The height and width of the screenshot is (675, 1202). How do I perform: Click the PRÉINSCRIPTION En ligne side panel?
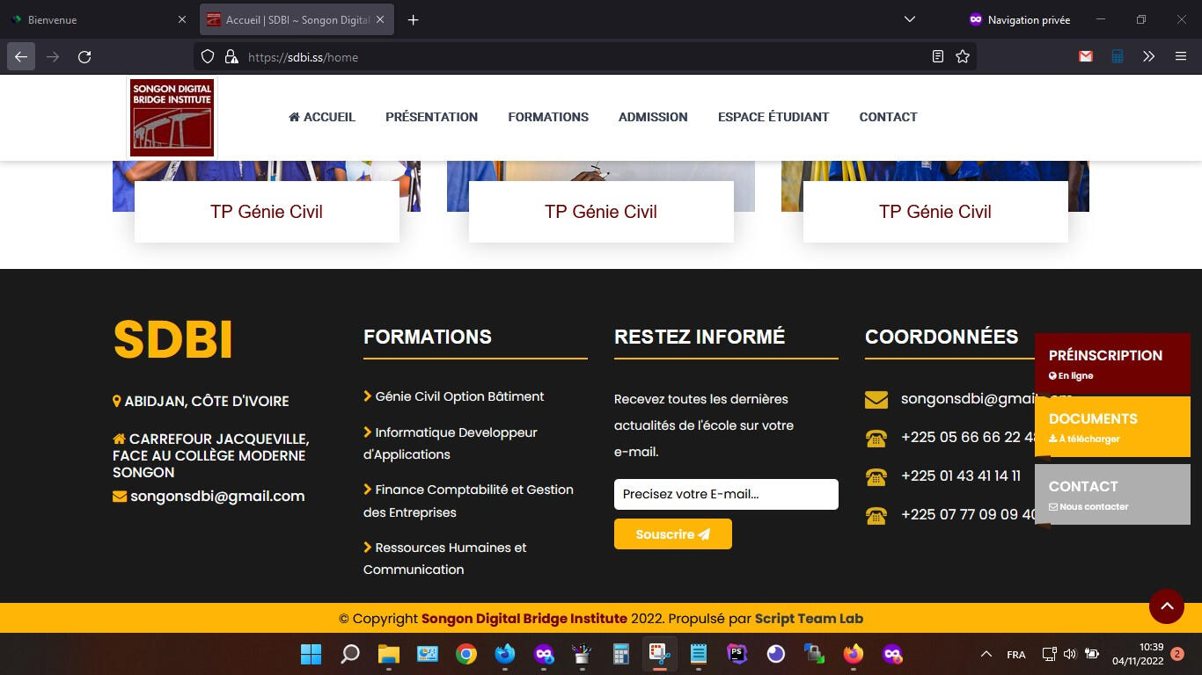tap(1112, 364)
